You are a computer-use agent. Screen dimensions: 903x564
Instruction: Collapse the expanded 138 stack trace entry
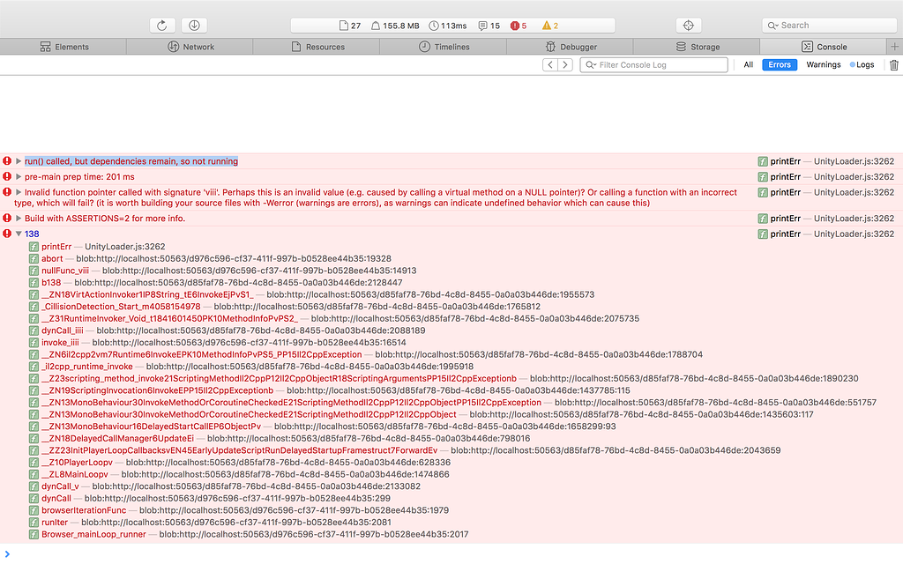(x=19, y=234)
